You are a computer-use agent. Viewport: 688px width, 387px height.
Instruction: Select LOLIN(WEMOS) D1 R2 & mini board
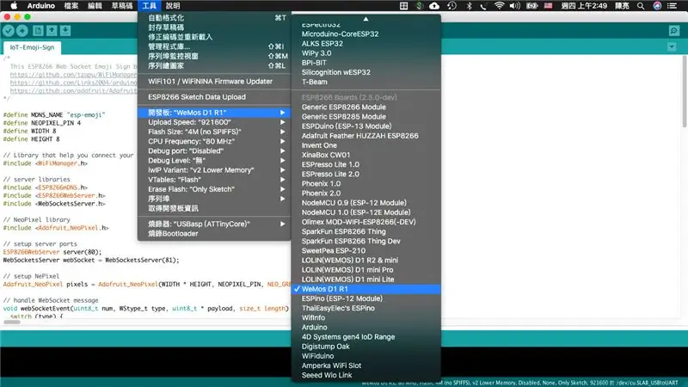click(366, 261)
